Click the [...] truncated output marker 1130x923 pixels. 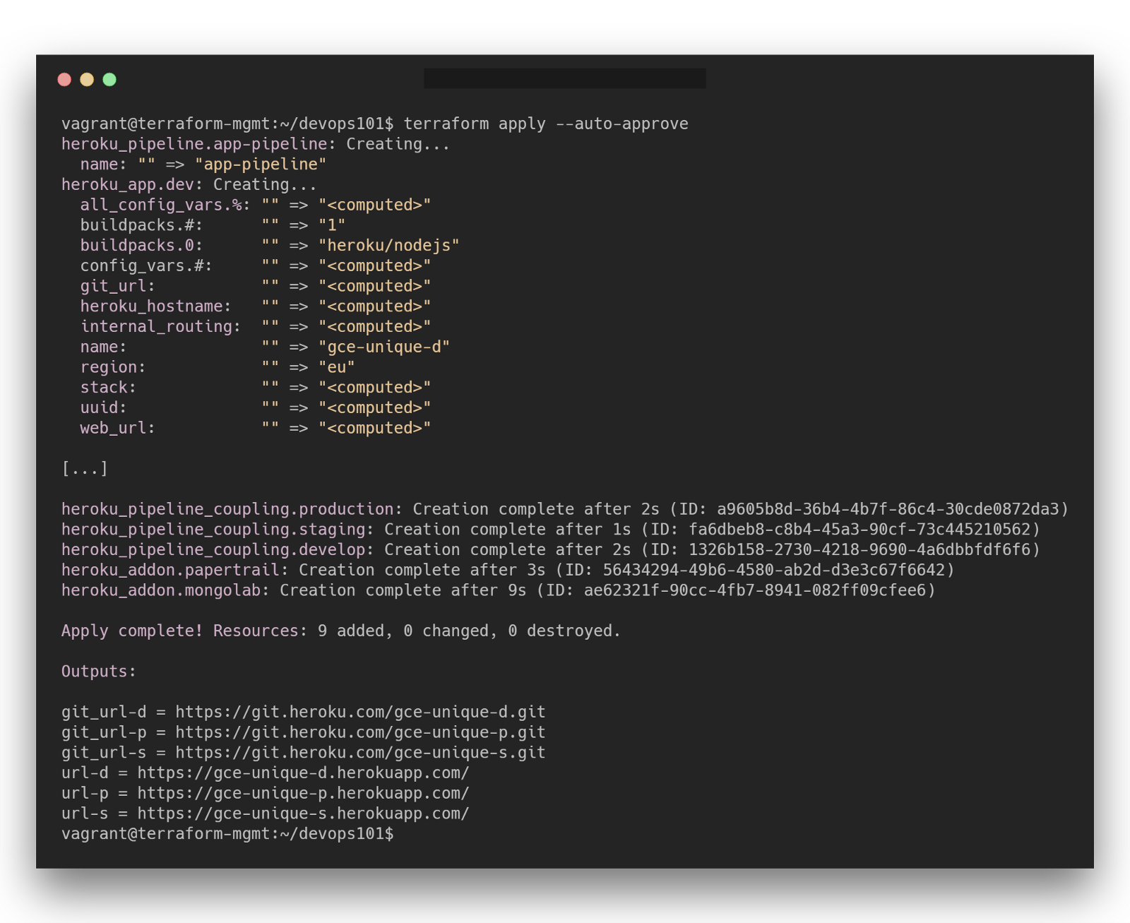click(x=85, y=468)
